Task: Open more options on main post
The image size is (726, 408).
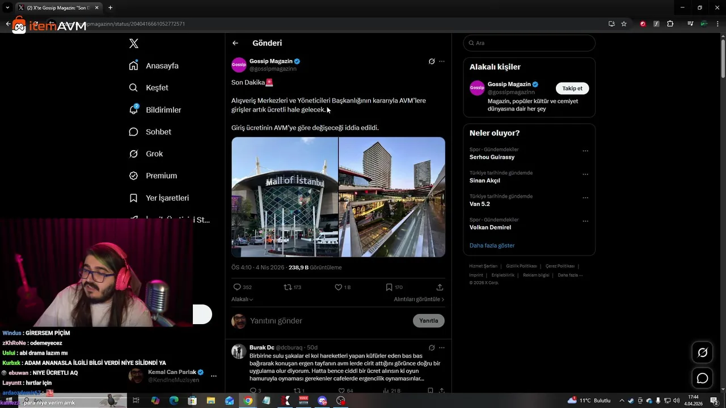Action: click(x=442, y=61)
